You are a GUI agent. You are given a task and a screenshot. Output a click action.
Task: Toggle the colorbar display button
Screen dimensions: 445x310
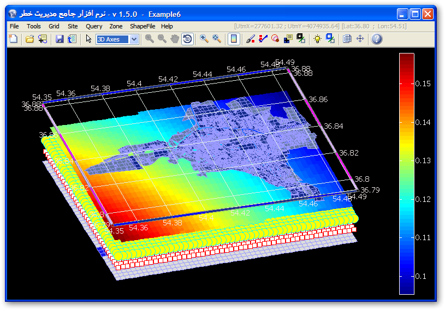click(233, 39)
